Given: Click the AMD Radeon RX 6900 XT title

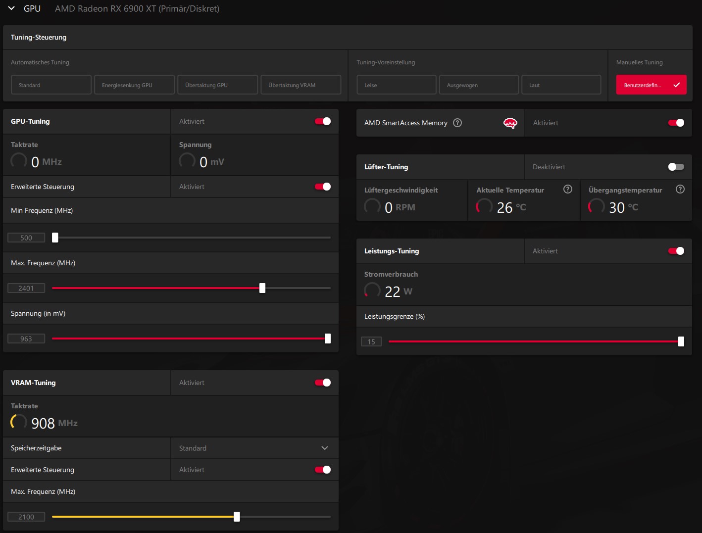Looking at the screenshot, I should coord(137,8).
